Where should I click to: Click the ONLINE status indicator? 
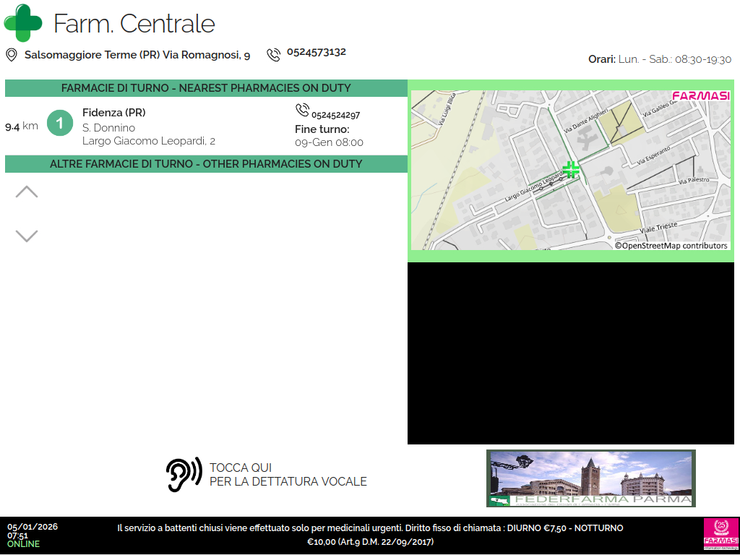[x=23, y=544]
